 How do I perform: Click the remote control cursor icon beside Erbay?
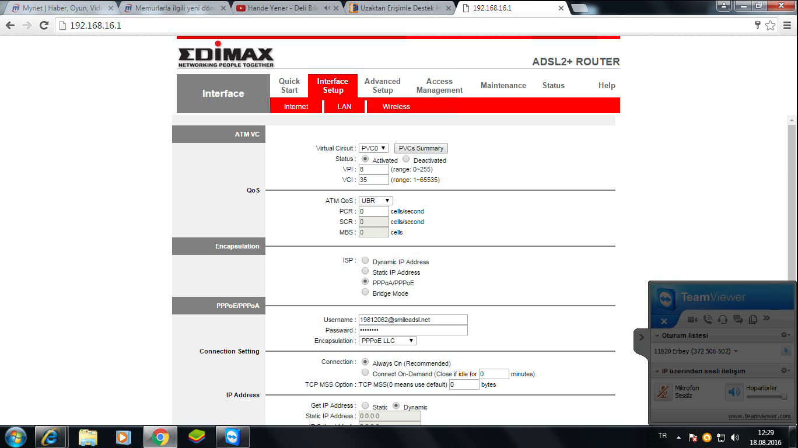coord(785,351)
